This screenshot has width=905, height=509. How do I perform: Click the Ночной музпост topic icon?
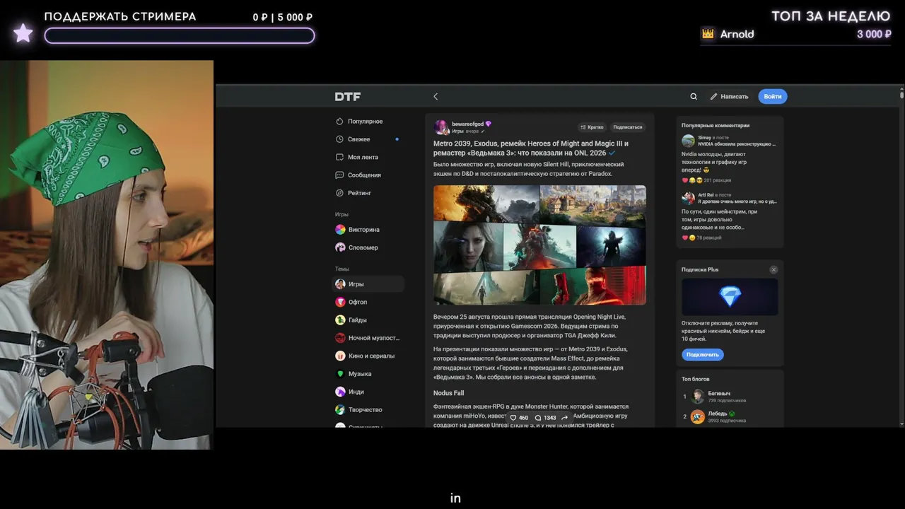(340, 338)
